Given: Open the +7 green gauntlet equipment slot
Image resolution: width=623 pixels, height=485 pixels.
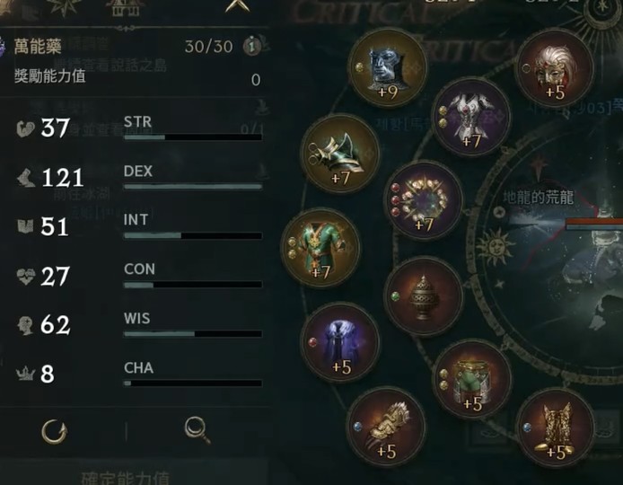Looking at the screenshot, I should point(339,153).
